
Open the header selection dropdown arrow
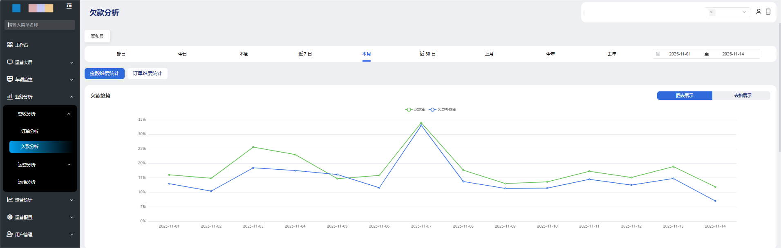pos(744,12)
